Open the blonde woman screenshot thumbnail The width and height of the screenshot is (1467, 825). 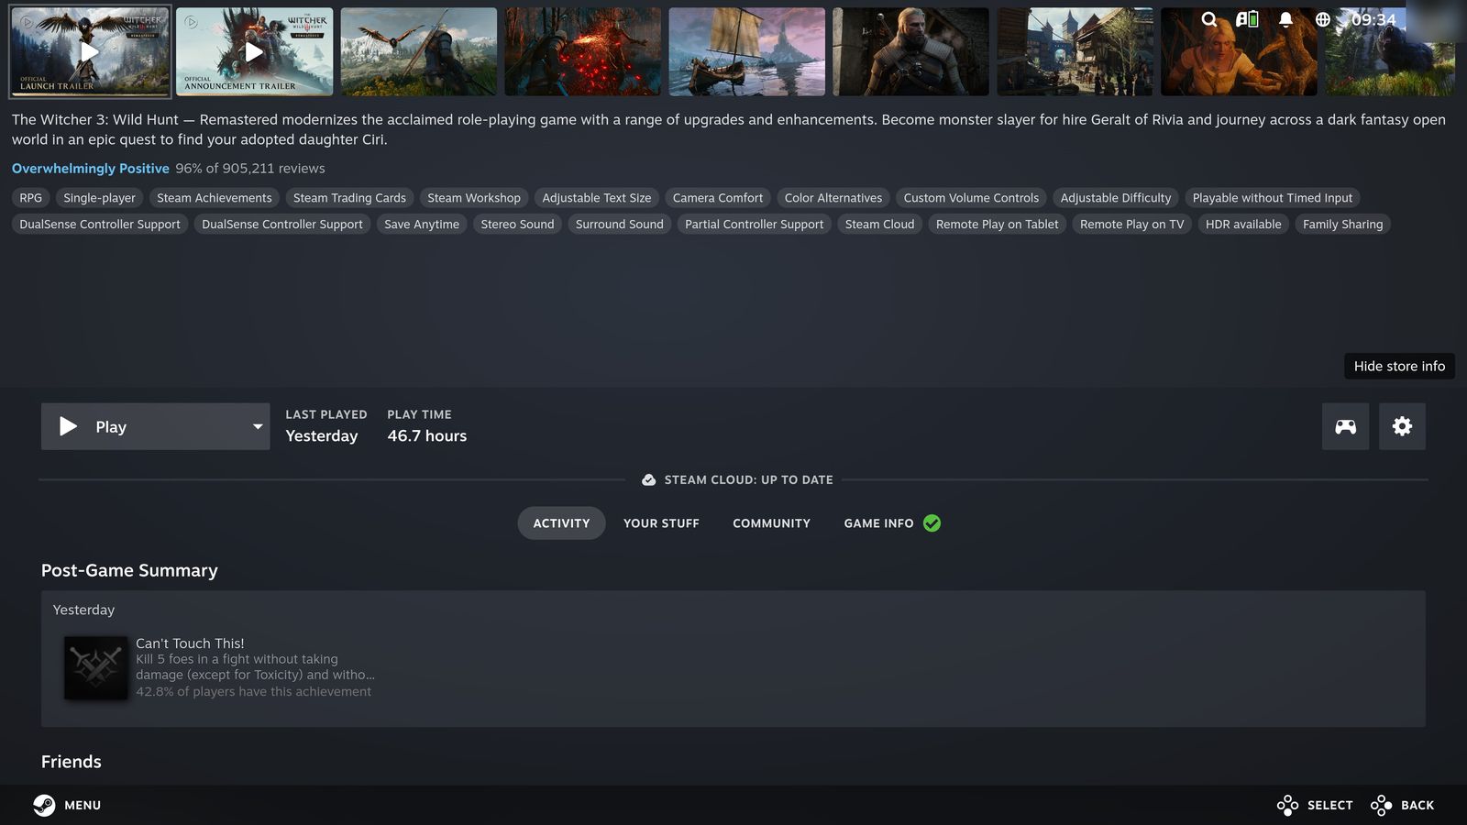[1239, 51]
